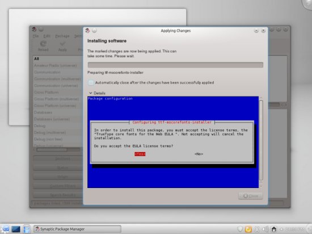
Task: Select 'Cross Platform (multiverse)' section
Action: pyautogui.click(x=58, y=99)
